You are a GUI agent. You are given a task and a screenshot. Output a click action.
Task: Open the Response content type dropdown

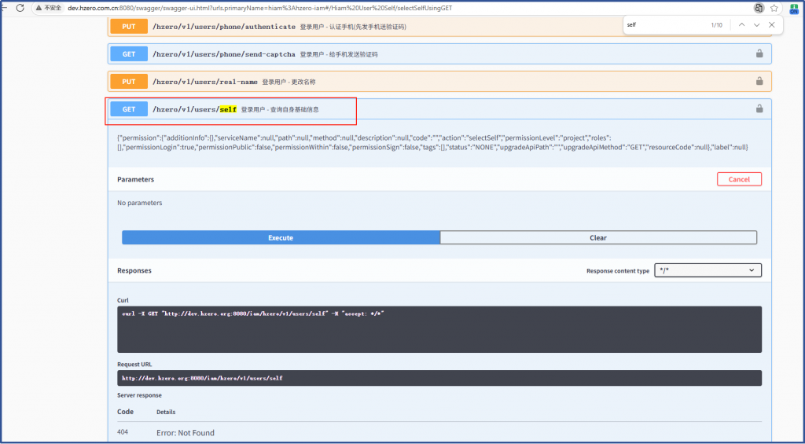click(x=708, y=270)
